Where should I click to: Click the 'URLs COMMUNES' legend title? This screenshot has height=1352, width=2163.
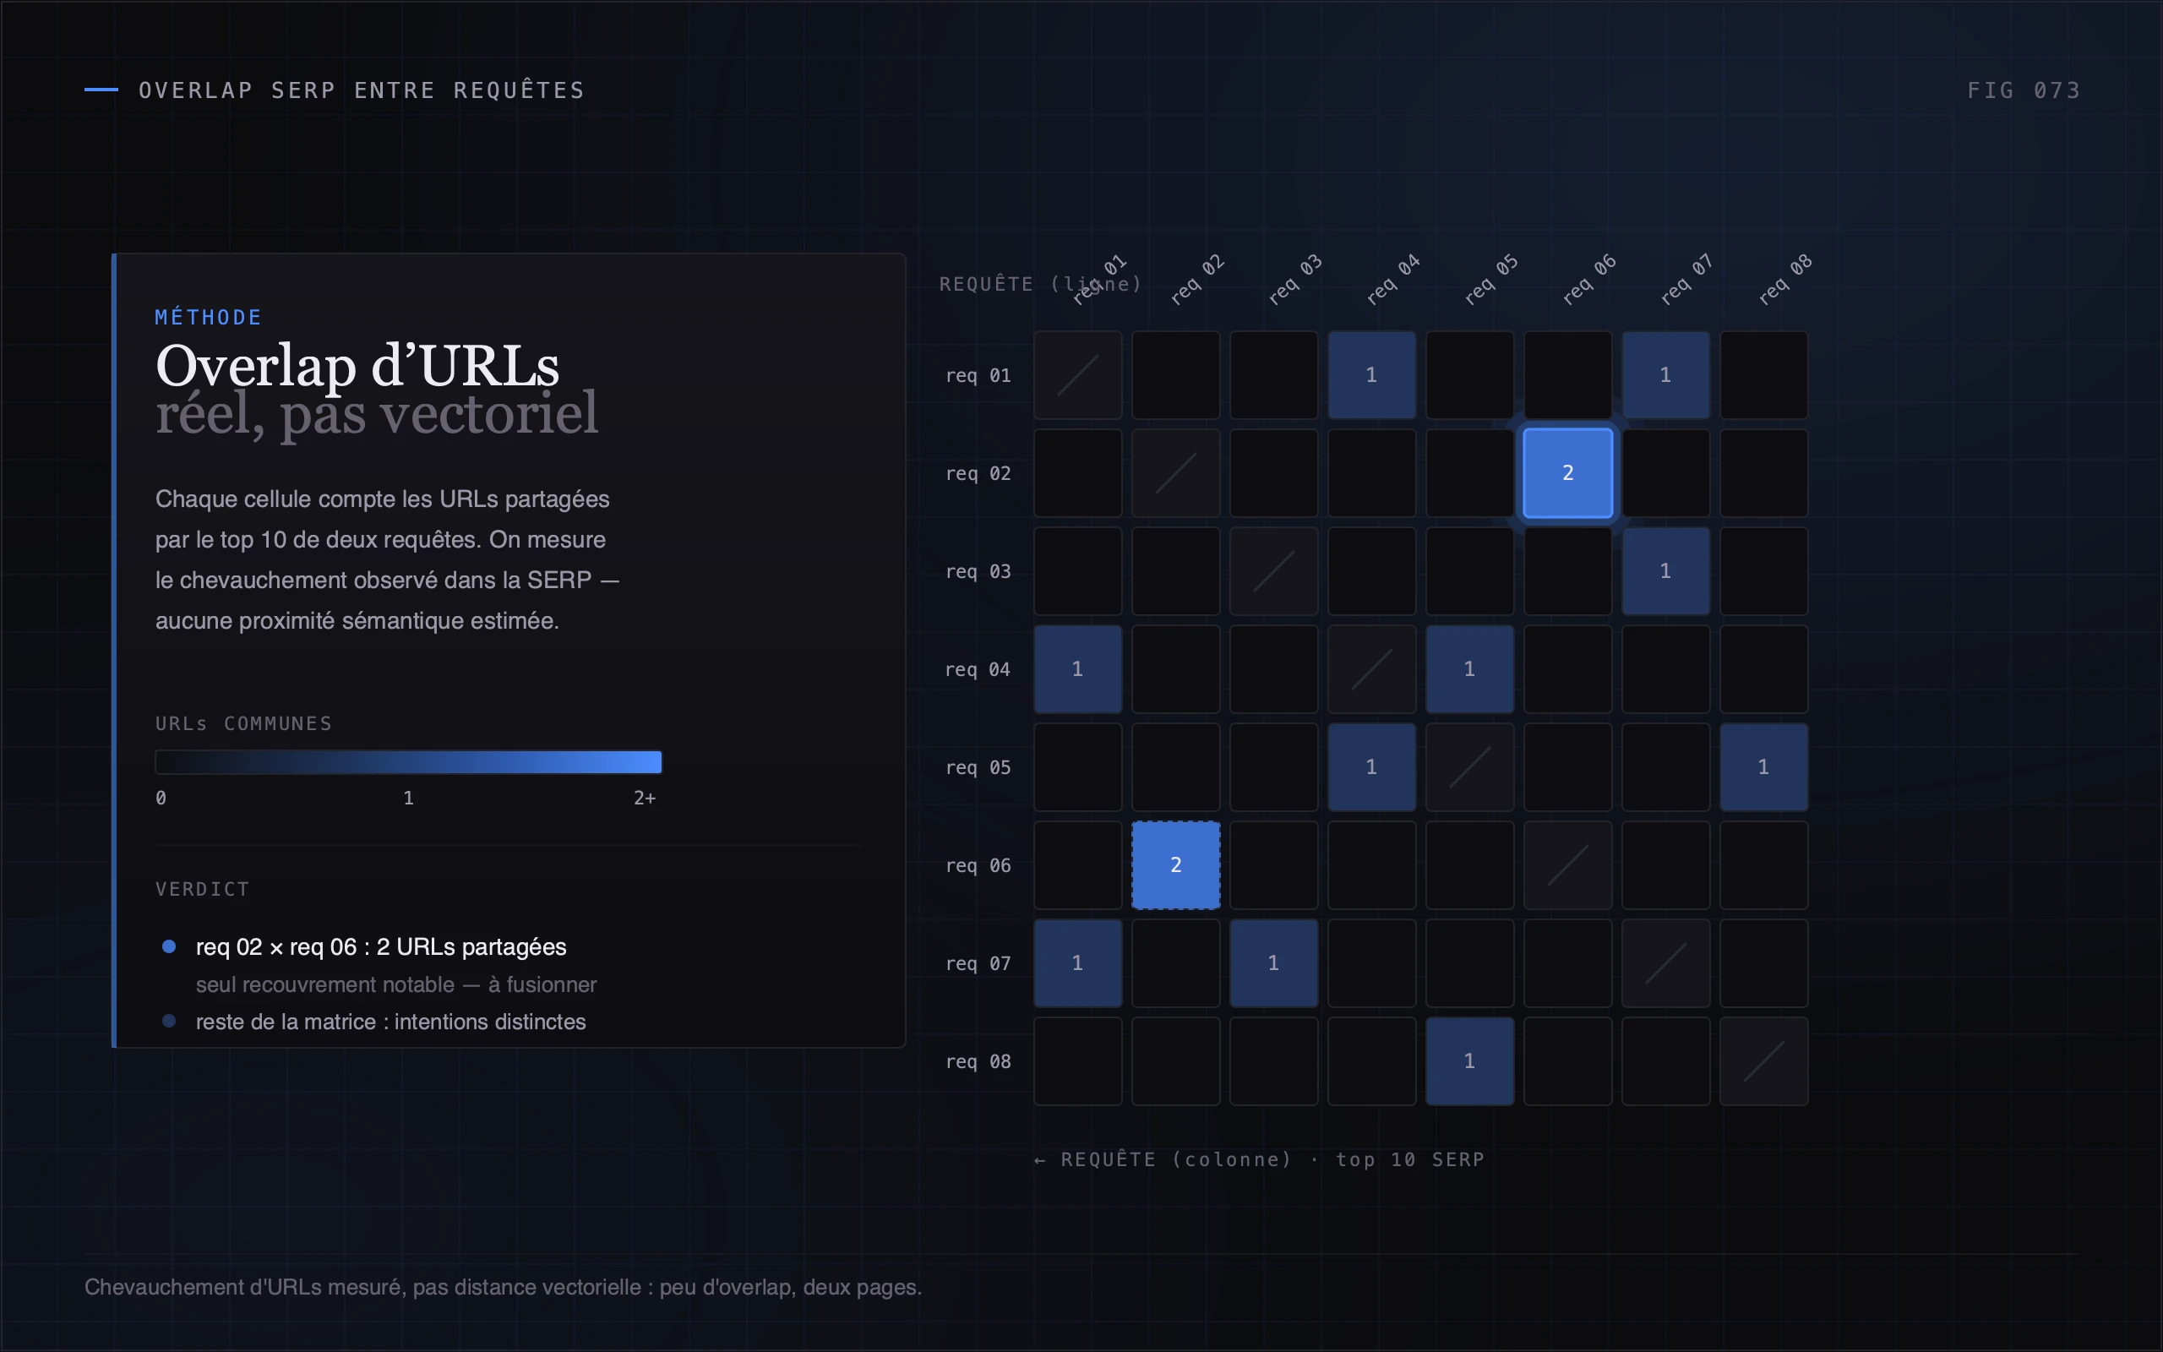pos(243,723)
